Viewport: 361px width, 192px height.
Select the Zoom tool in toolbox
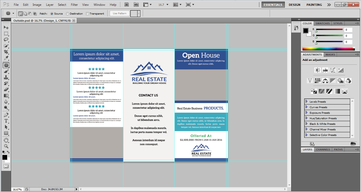(x=6, y=146)
